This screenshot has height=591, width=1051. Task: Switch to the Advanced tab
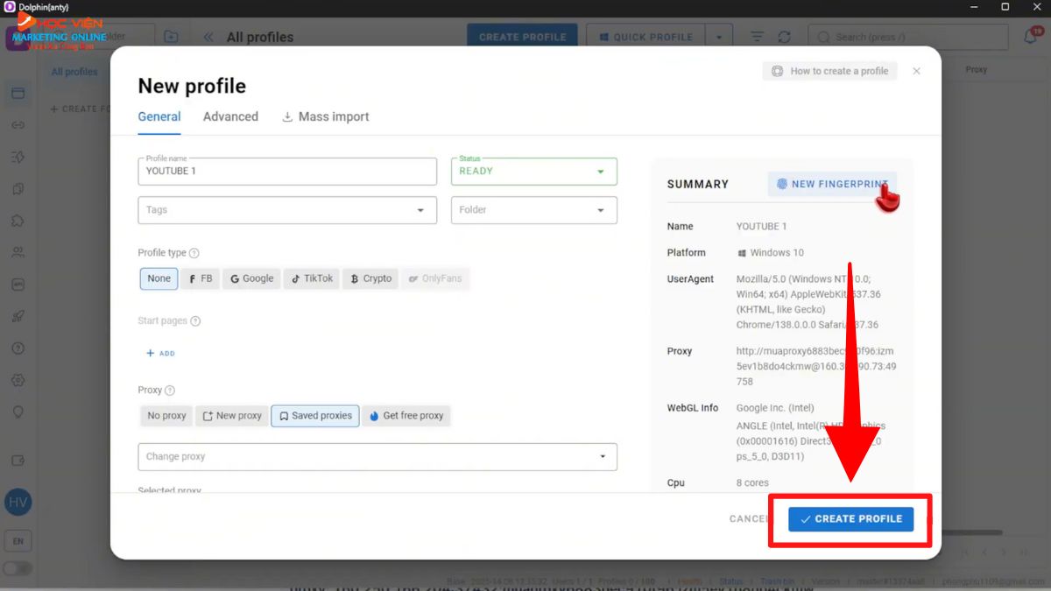tap(230, 116)
